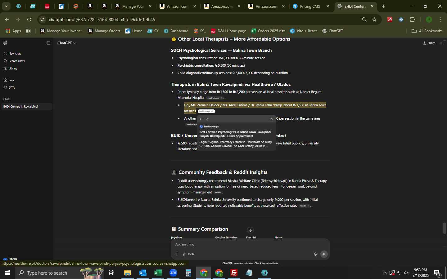Select the 'EHDI Centers in Rawalpindi' chat
Viewport: 447px width, 279px height.
pos(26,107)
